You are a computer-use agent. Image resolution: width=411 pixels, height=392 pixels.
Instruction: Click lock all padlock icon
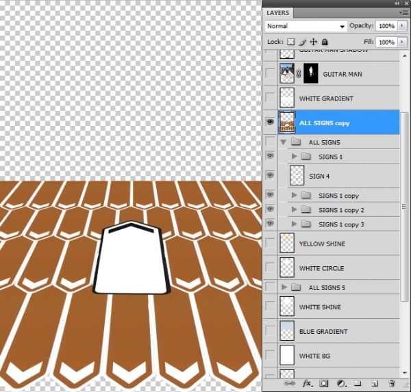pos(325,42)
